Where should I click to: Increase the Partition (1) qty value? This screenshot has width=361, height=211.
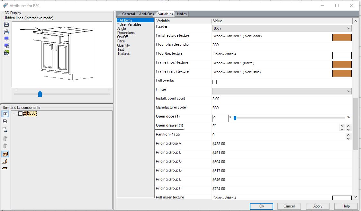pyautogui.click(x=348, y=135)
